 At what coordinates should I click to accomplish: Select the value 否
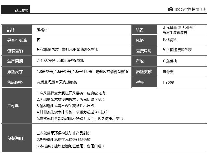click(x=38, y=40)
